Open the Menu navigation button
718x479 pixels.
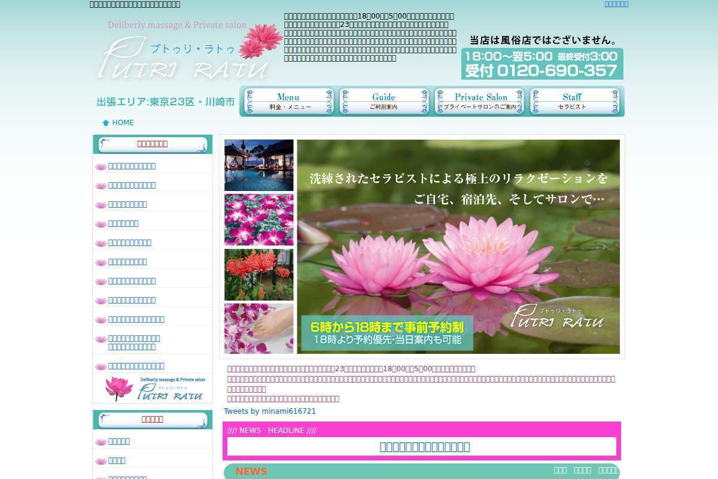click(288, 101)
